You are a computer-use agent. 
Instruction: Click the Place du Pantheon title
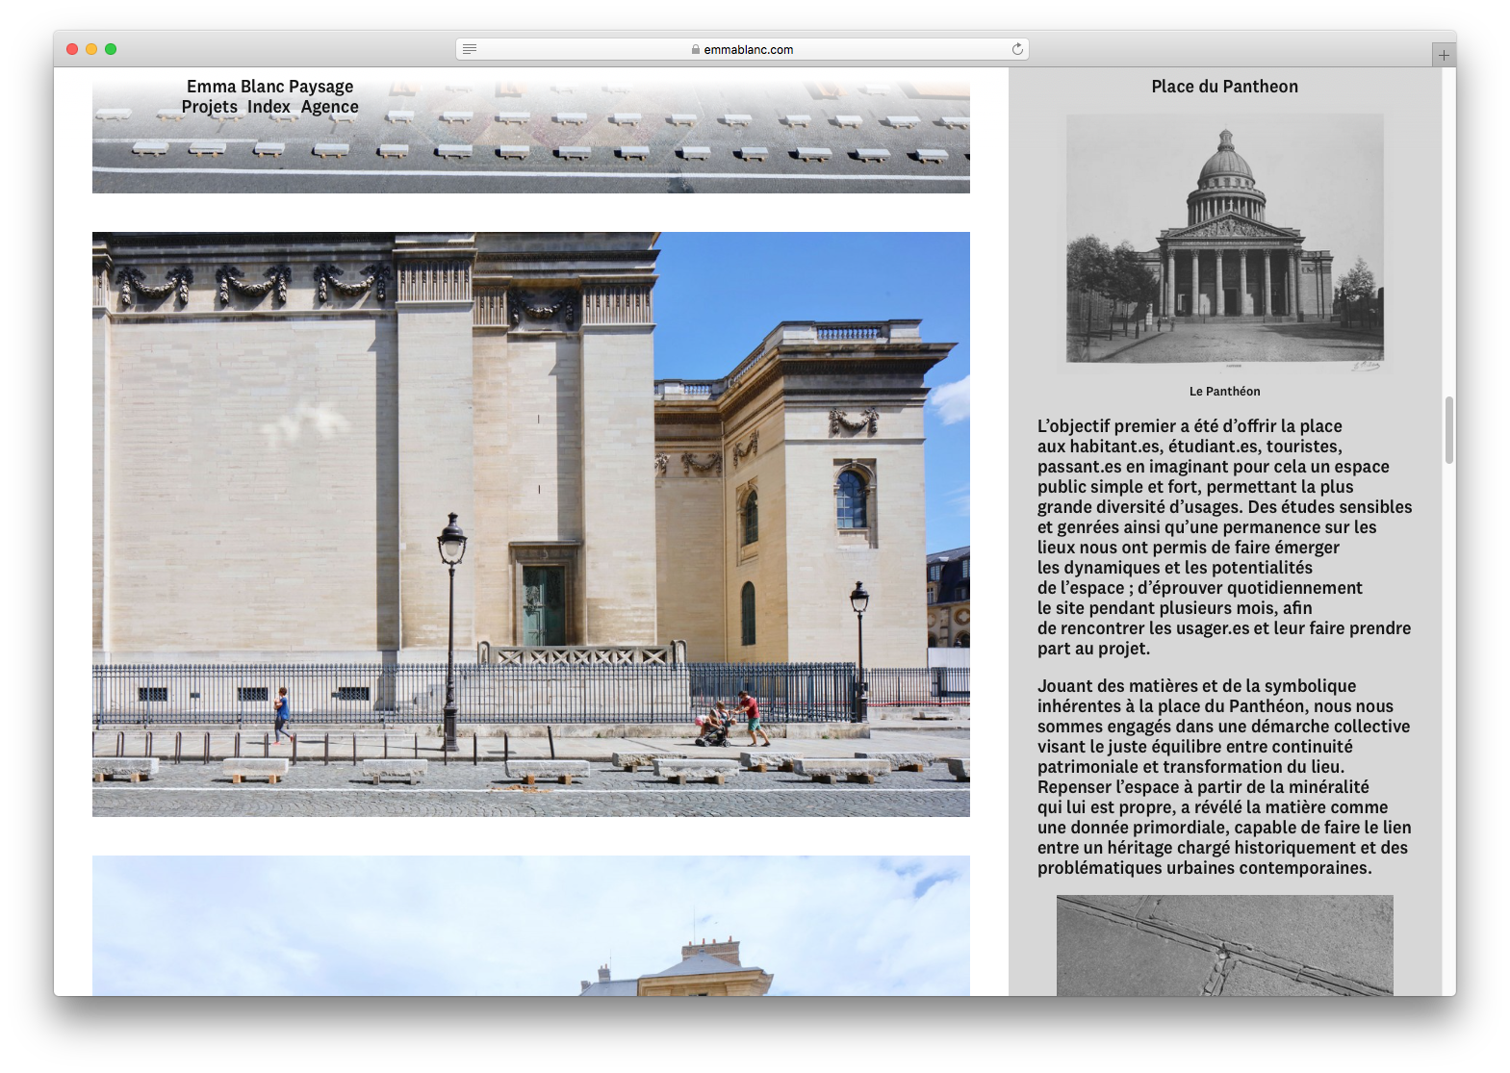pyautogui.click(x=1224, y=87)
